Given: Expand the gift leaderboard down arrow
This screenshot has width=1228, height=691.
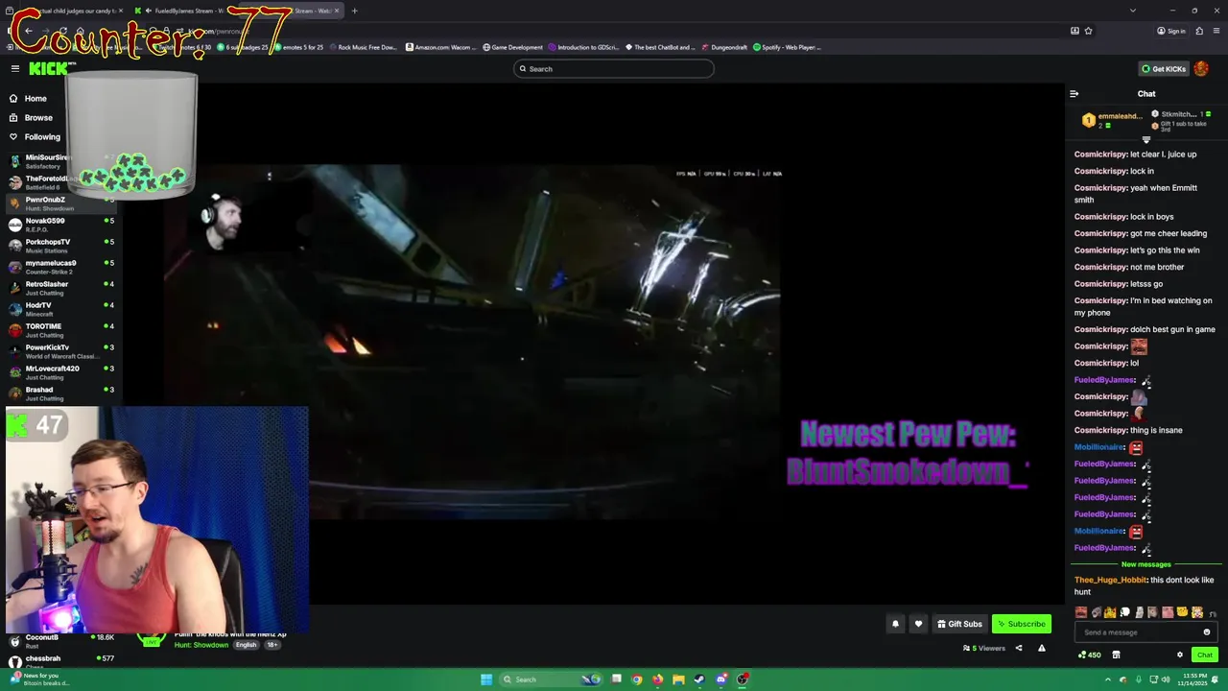Looking at the screenshot, I should pos(1145,140).
